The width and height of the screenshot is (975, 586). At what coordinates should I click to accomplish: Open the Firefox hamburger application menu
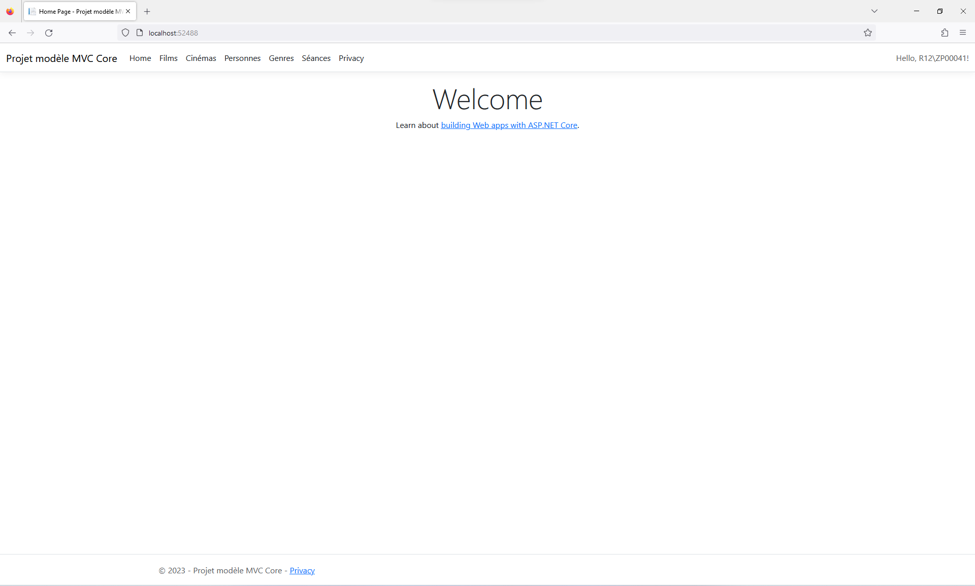(963, 33)
